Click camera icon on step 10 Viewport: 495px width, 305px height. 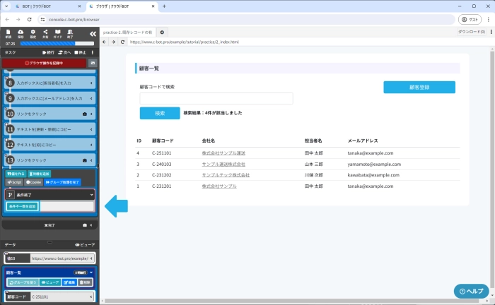(85, 114)
